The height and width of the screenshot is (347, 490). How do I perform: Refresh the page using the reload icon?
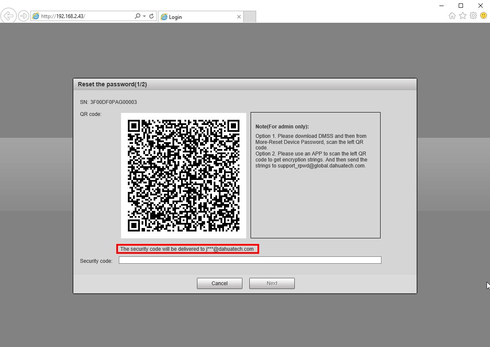(x=151, y=15)
